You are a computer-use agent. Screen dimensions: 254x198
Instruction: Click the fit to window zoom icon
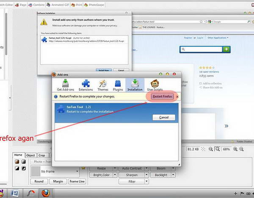(x=217, y=149)
